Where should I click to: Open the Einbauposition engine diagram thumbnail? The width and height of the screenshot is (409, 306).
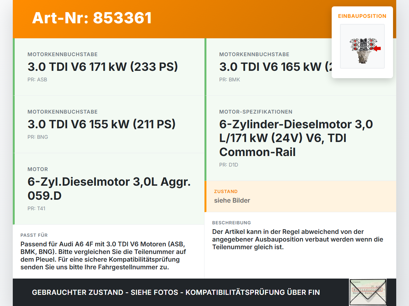coord(362,46)
